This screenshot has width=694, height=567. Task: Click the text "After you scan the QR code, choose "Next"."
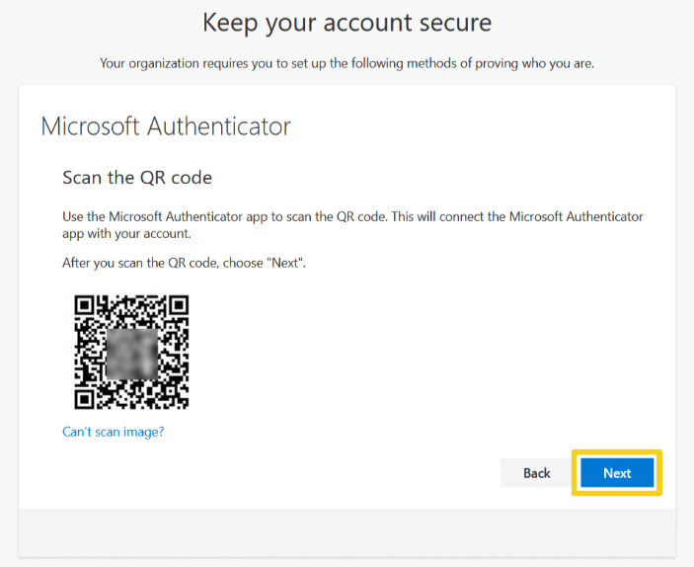[x=185, y=263]
